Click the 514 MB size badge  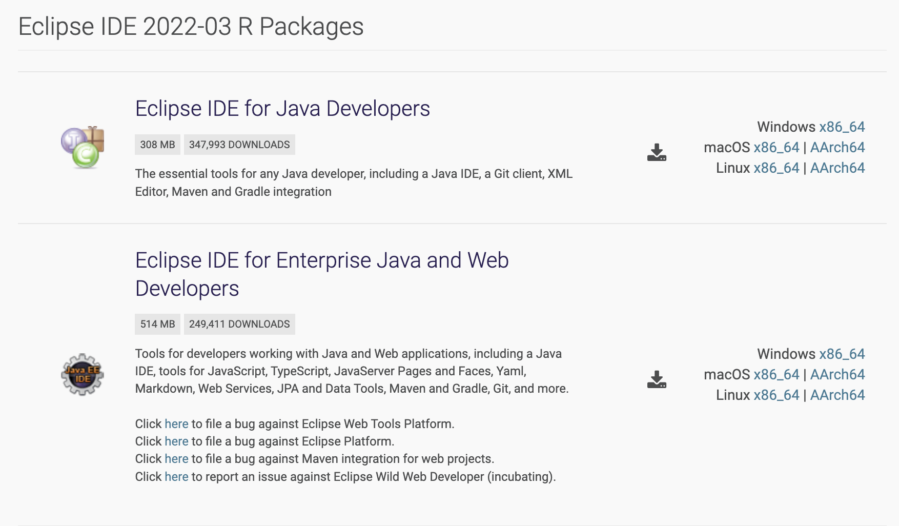pos(157,324)
